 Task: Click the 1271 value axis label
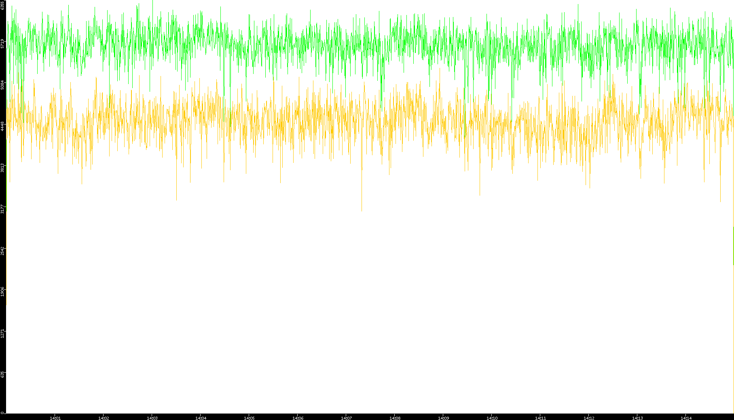coord(2,333)
